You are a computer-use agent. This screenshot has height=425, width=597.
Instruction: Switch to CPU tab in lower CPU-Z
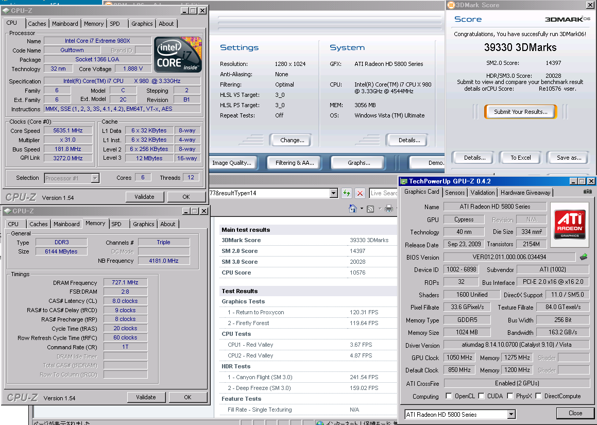tap(13, 224)
